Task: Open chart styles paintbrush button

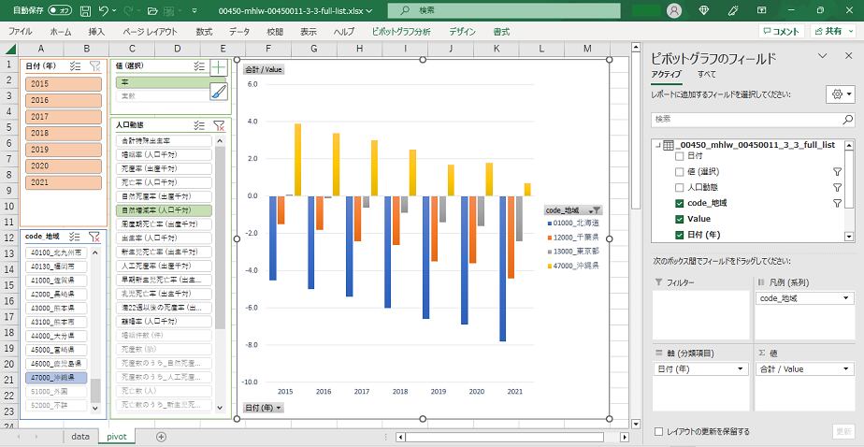Action: [x=219, y=91]
